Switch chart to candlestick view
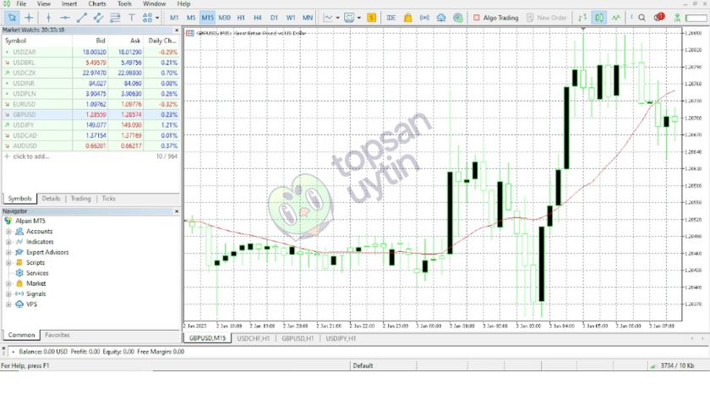 click(599, 17)
